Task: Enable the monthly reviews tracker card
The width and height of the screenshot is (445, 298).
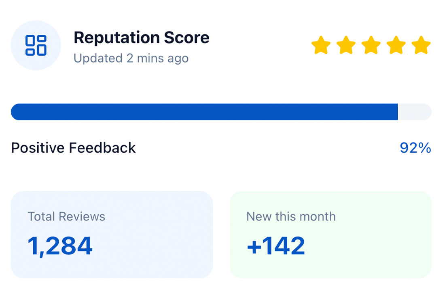Action: [331, 234]
